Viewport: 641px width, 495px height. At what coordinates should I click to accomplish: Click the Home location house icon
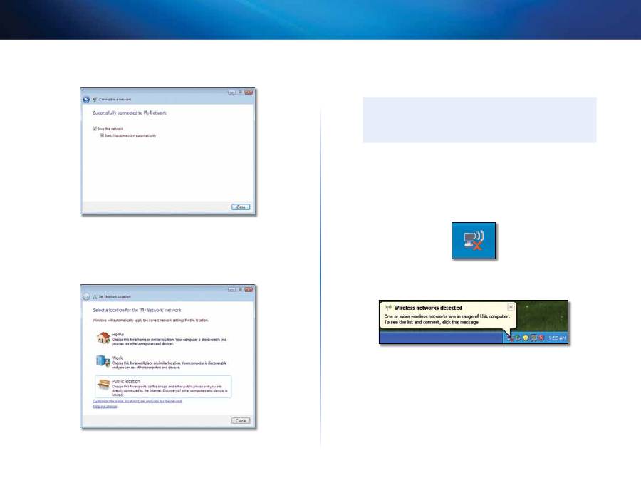point(103,338)
